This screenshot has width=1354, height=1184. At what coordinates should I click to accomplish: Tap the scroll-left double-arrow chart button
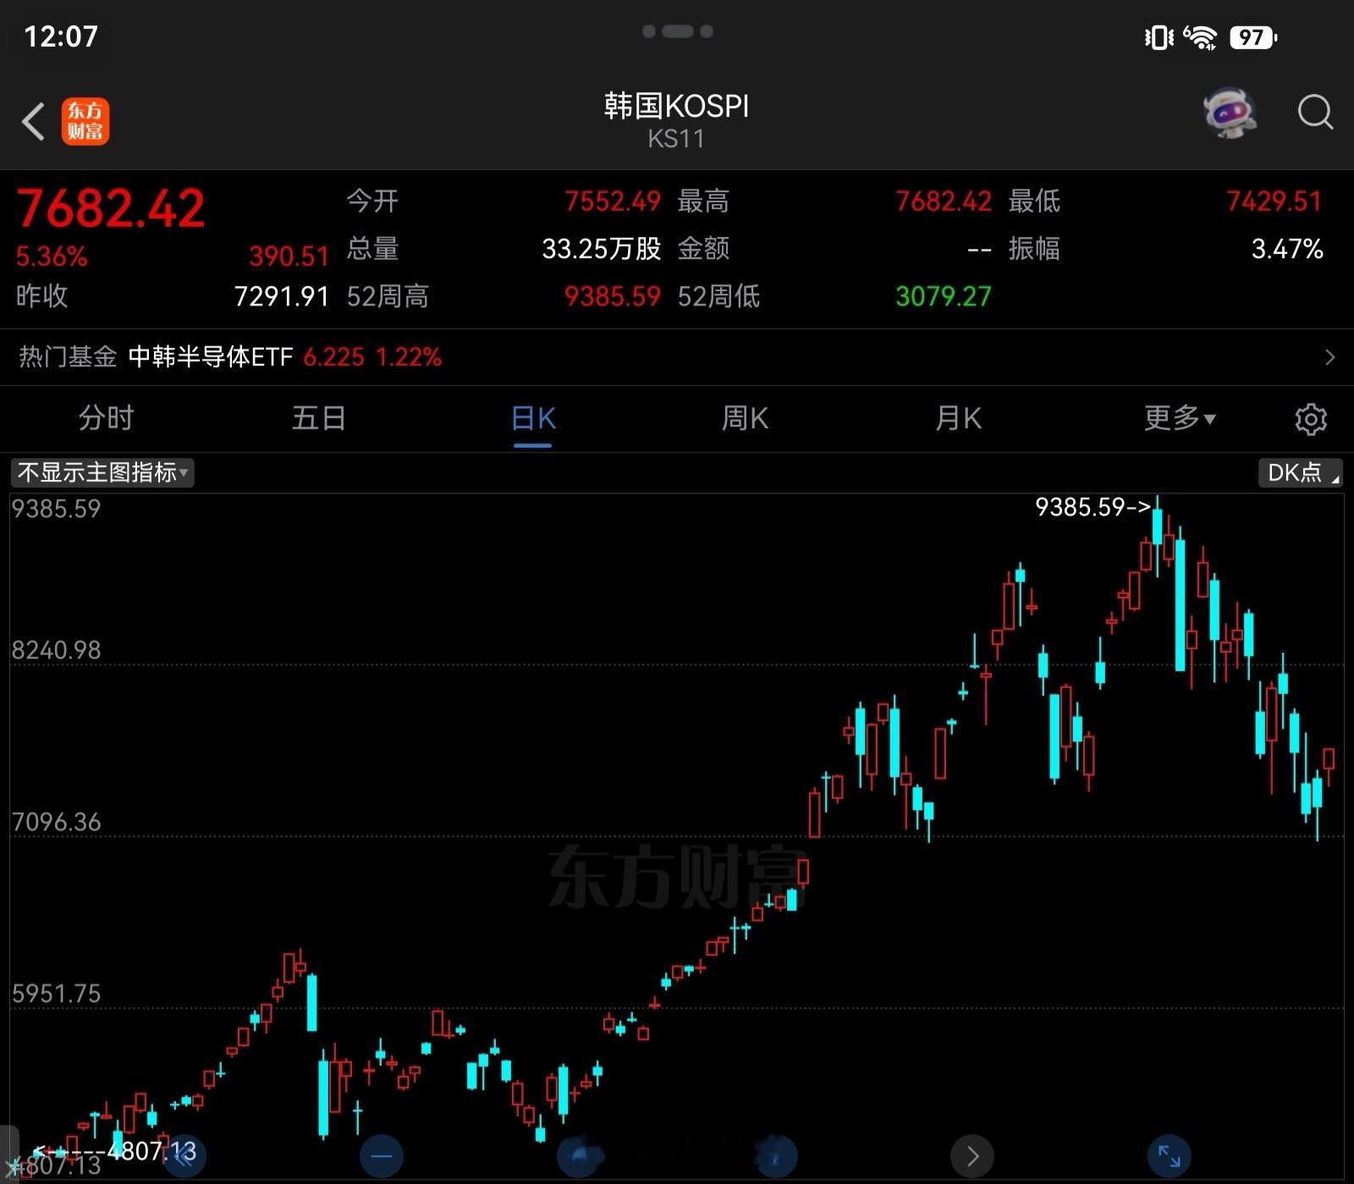point(184,1155)
